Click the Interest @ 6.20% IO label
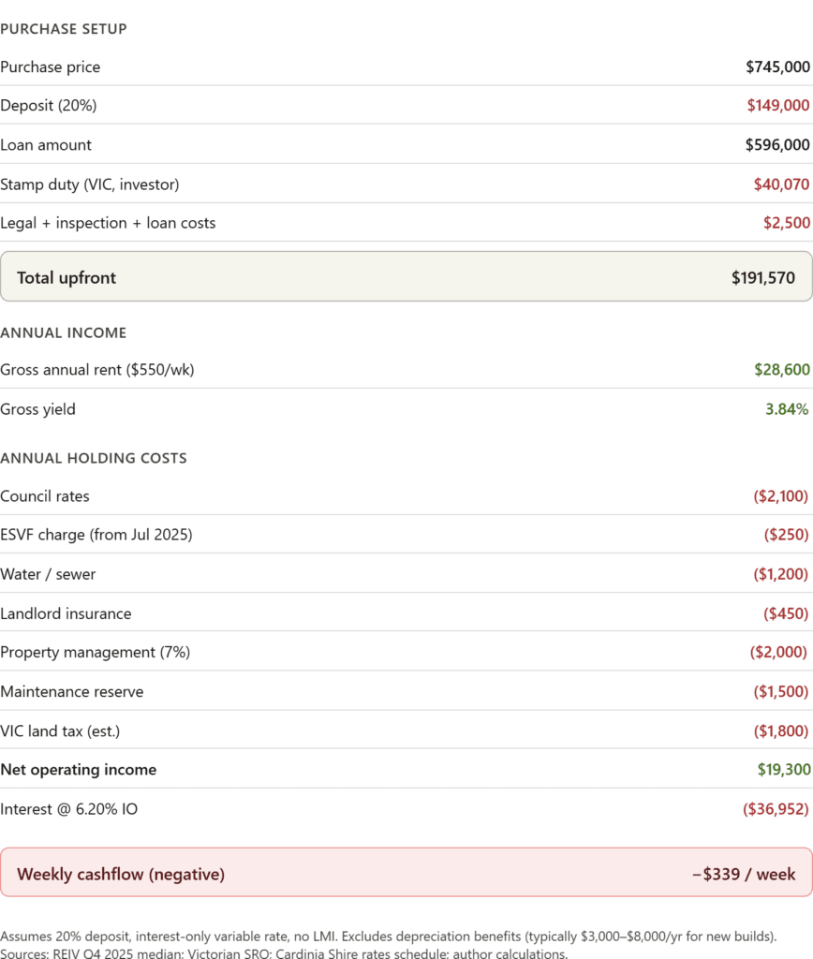The image size is (813, 959). click(69, 809)
